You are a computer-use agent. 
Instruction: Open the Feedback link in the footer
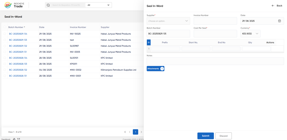pyautogui.click(x=6, y=139)
